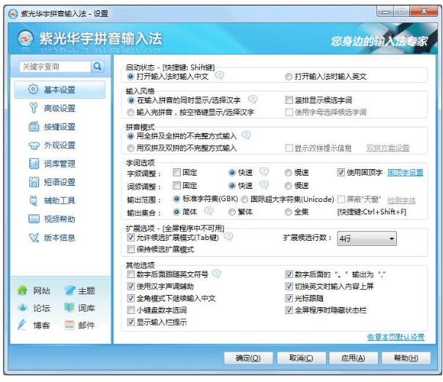Select 慢速 in 字频调整 row
Image resolution: width=443 pixels, height=382 pixels.
pyautogui.click(x=288, y=173)
